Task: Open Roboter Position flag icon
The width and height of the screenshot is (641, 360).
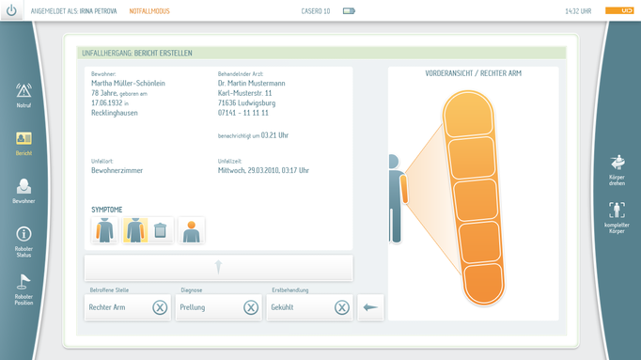Action: (23, 290)
